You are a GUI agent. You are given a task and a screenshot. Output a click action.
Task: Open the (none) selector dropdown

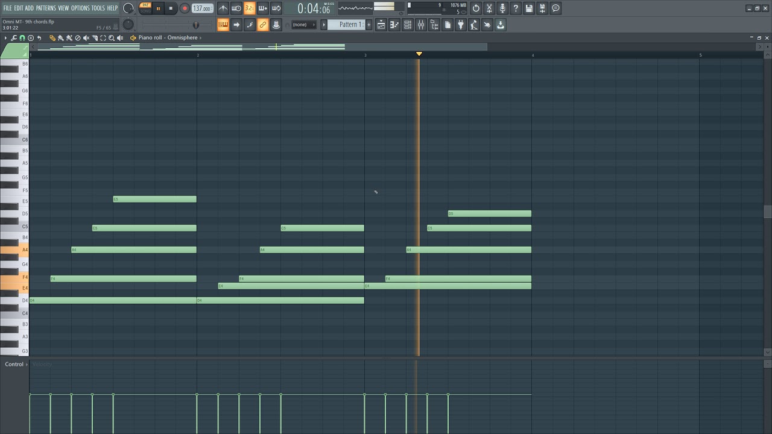click(x=303, y=25)
